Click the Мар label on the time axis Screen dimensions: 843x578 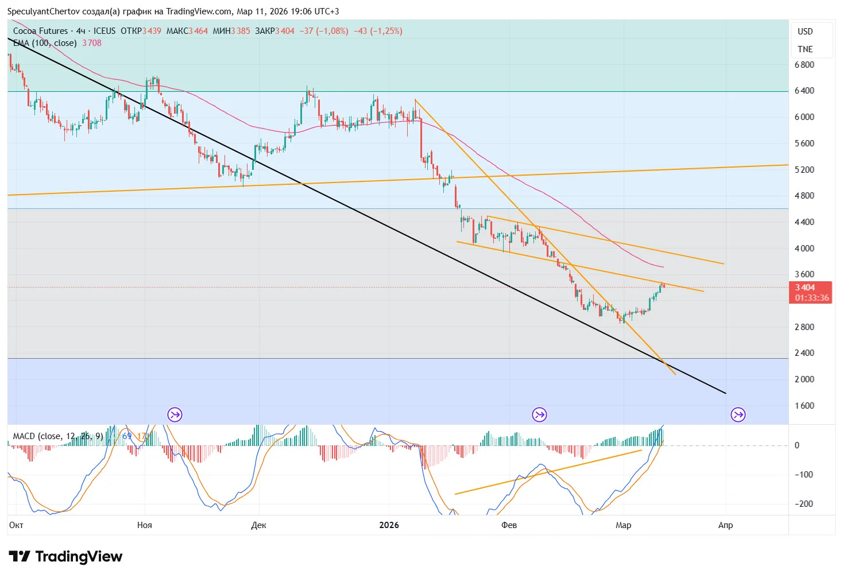click(624, 525)
